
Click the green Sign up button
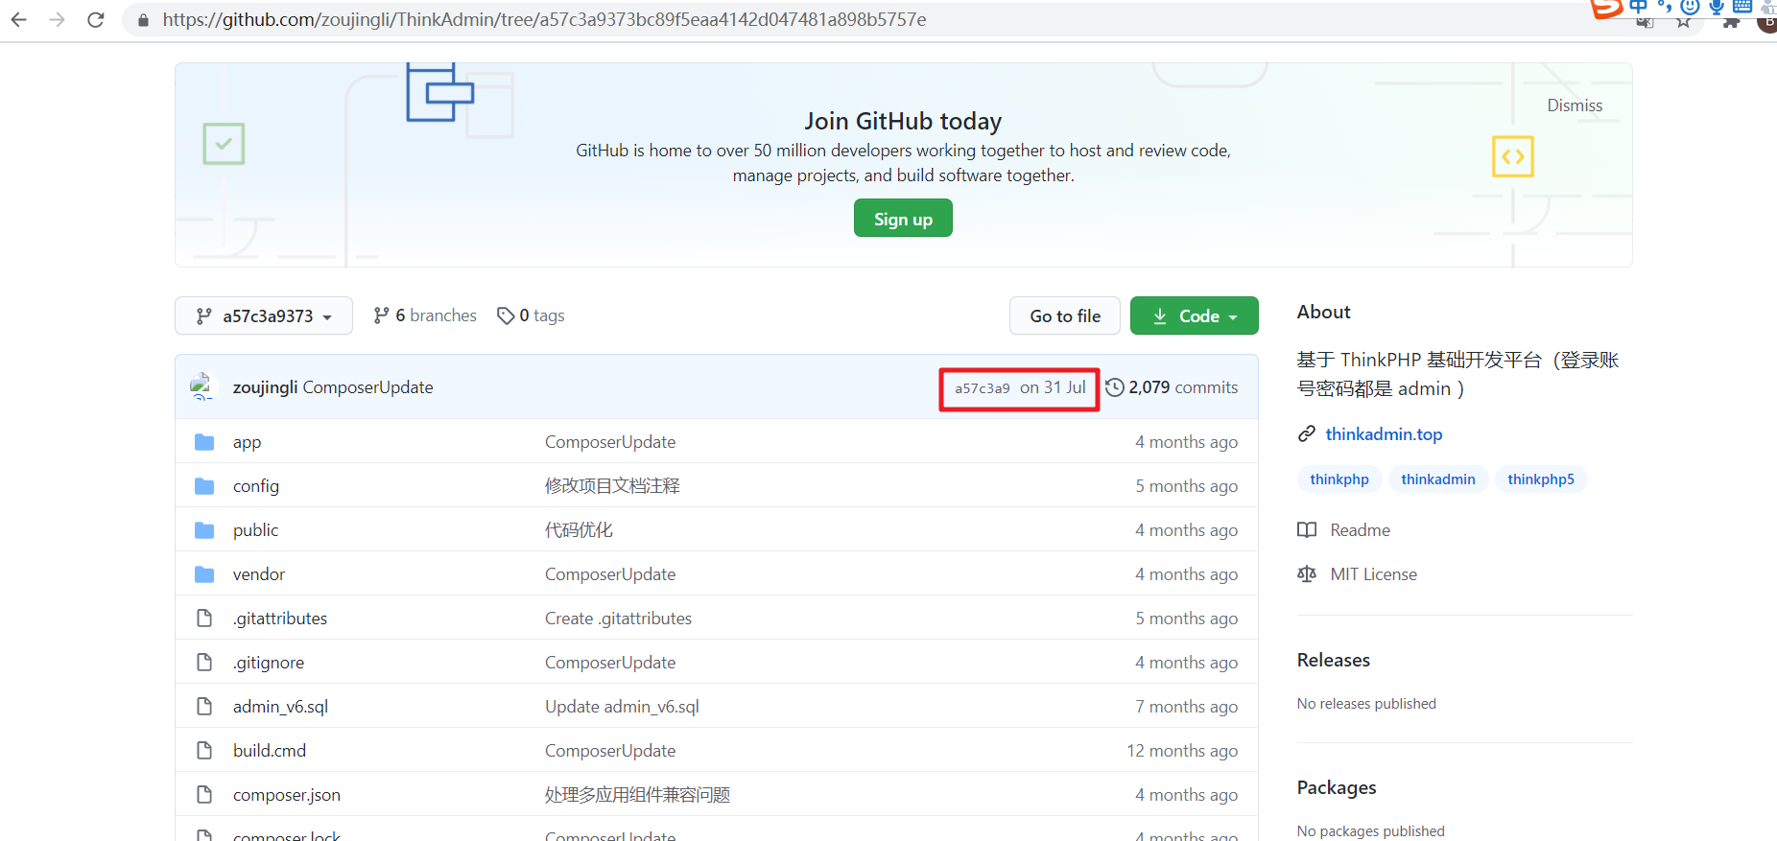click(903, 219)
